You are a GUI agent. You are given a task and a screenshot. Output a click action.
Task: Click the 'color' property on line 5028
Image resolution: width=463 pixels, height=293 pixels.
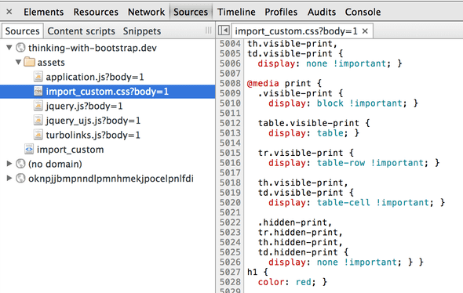(x=271, y=282)
